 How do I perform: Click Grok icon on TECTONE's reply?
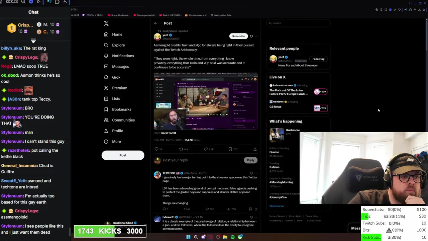pos(251,173)
